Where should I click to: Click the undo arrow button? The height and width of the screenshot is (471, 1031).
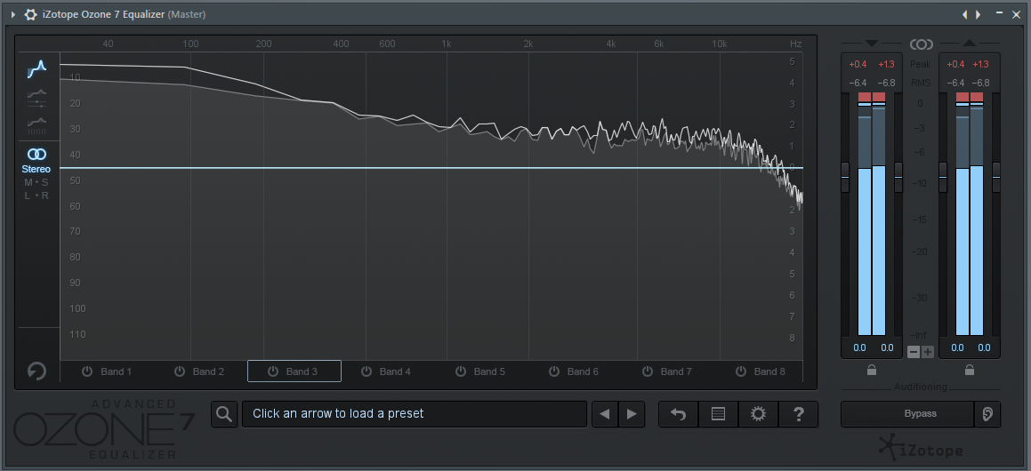pos(679,414)
